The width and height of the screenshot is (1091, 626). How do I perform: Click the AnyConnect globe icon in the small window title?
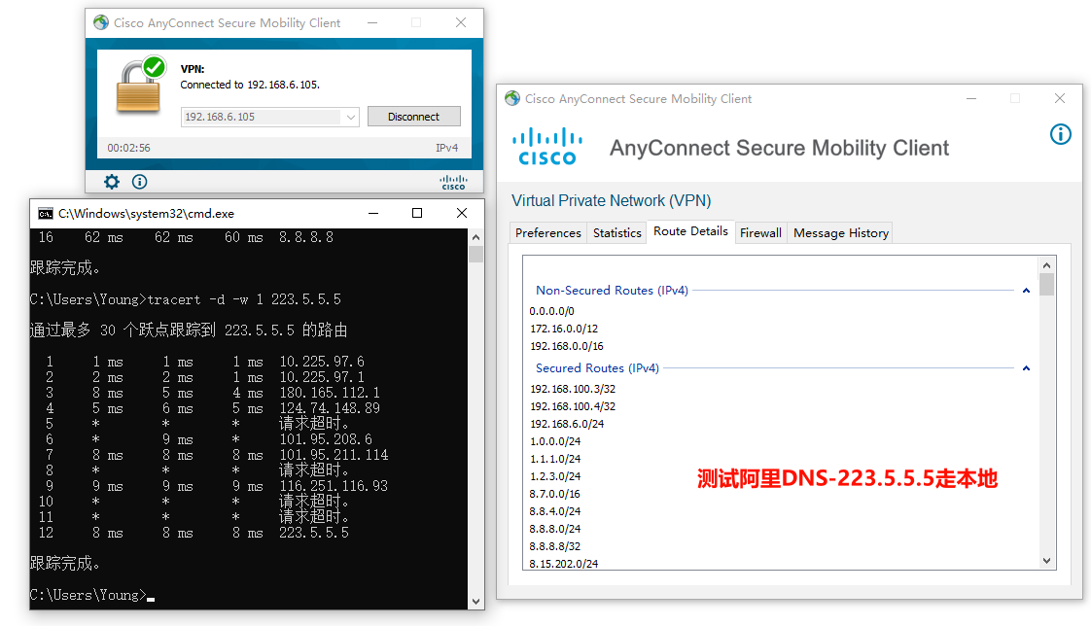click(x=101, y=22)
